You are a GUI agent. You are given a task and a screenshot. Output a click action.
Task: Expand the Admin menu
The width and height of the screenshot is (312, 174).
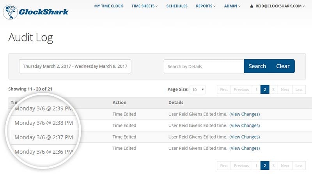(232, 6)
